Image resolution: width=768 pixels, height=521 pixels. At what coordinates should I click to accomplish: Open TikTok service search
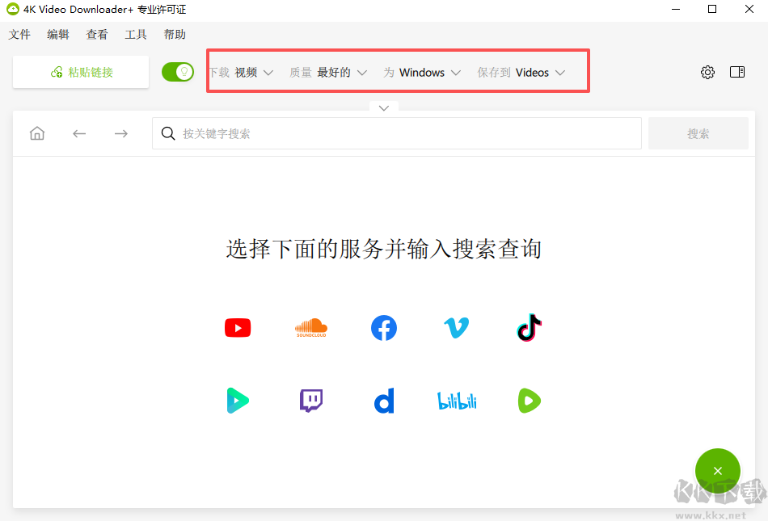(x=529, y=327)
